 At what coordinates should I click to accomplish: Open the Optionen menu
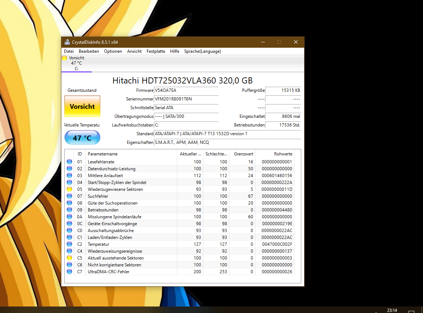[x=113, y=51]
